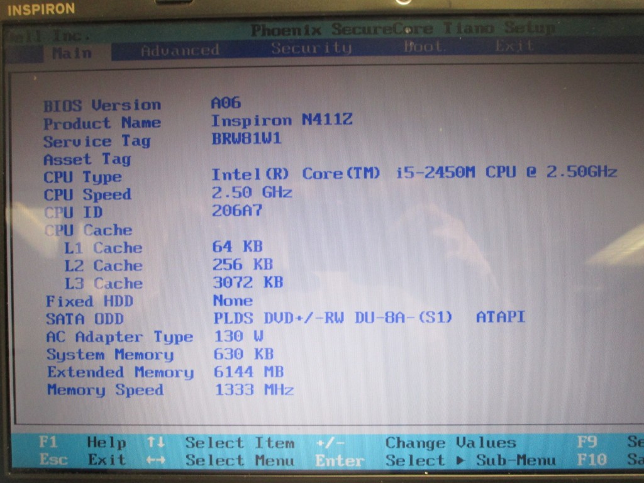The width and height of the screenshot is (644, 483).
Task: Click the Memory Speed label
Action: [x=105, y=390]
